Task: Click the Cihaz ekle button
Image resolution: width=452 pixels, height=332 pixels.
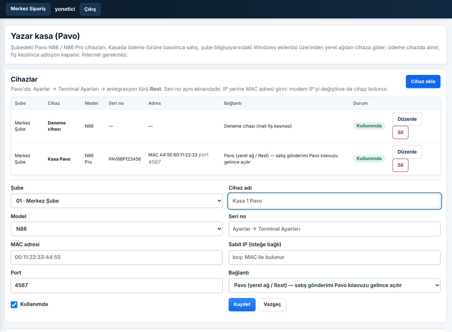Action: pyautogui.click(x=423, y=82)
